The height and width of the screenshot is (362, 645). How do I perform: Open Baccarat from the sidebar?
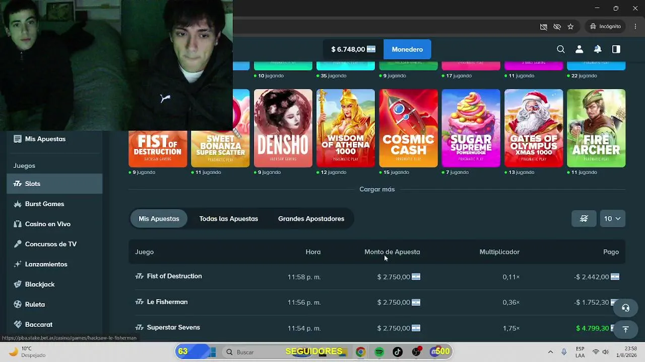54,324
